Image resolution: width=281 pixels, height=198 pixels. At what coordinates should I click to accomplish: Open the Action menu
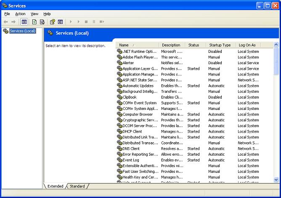(20, 14)
